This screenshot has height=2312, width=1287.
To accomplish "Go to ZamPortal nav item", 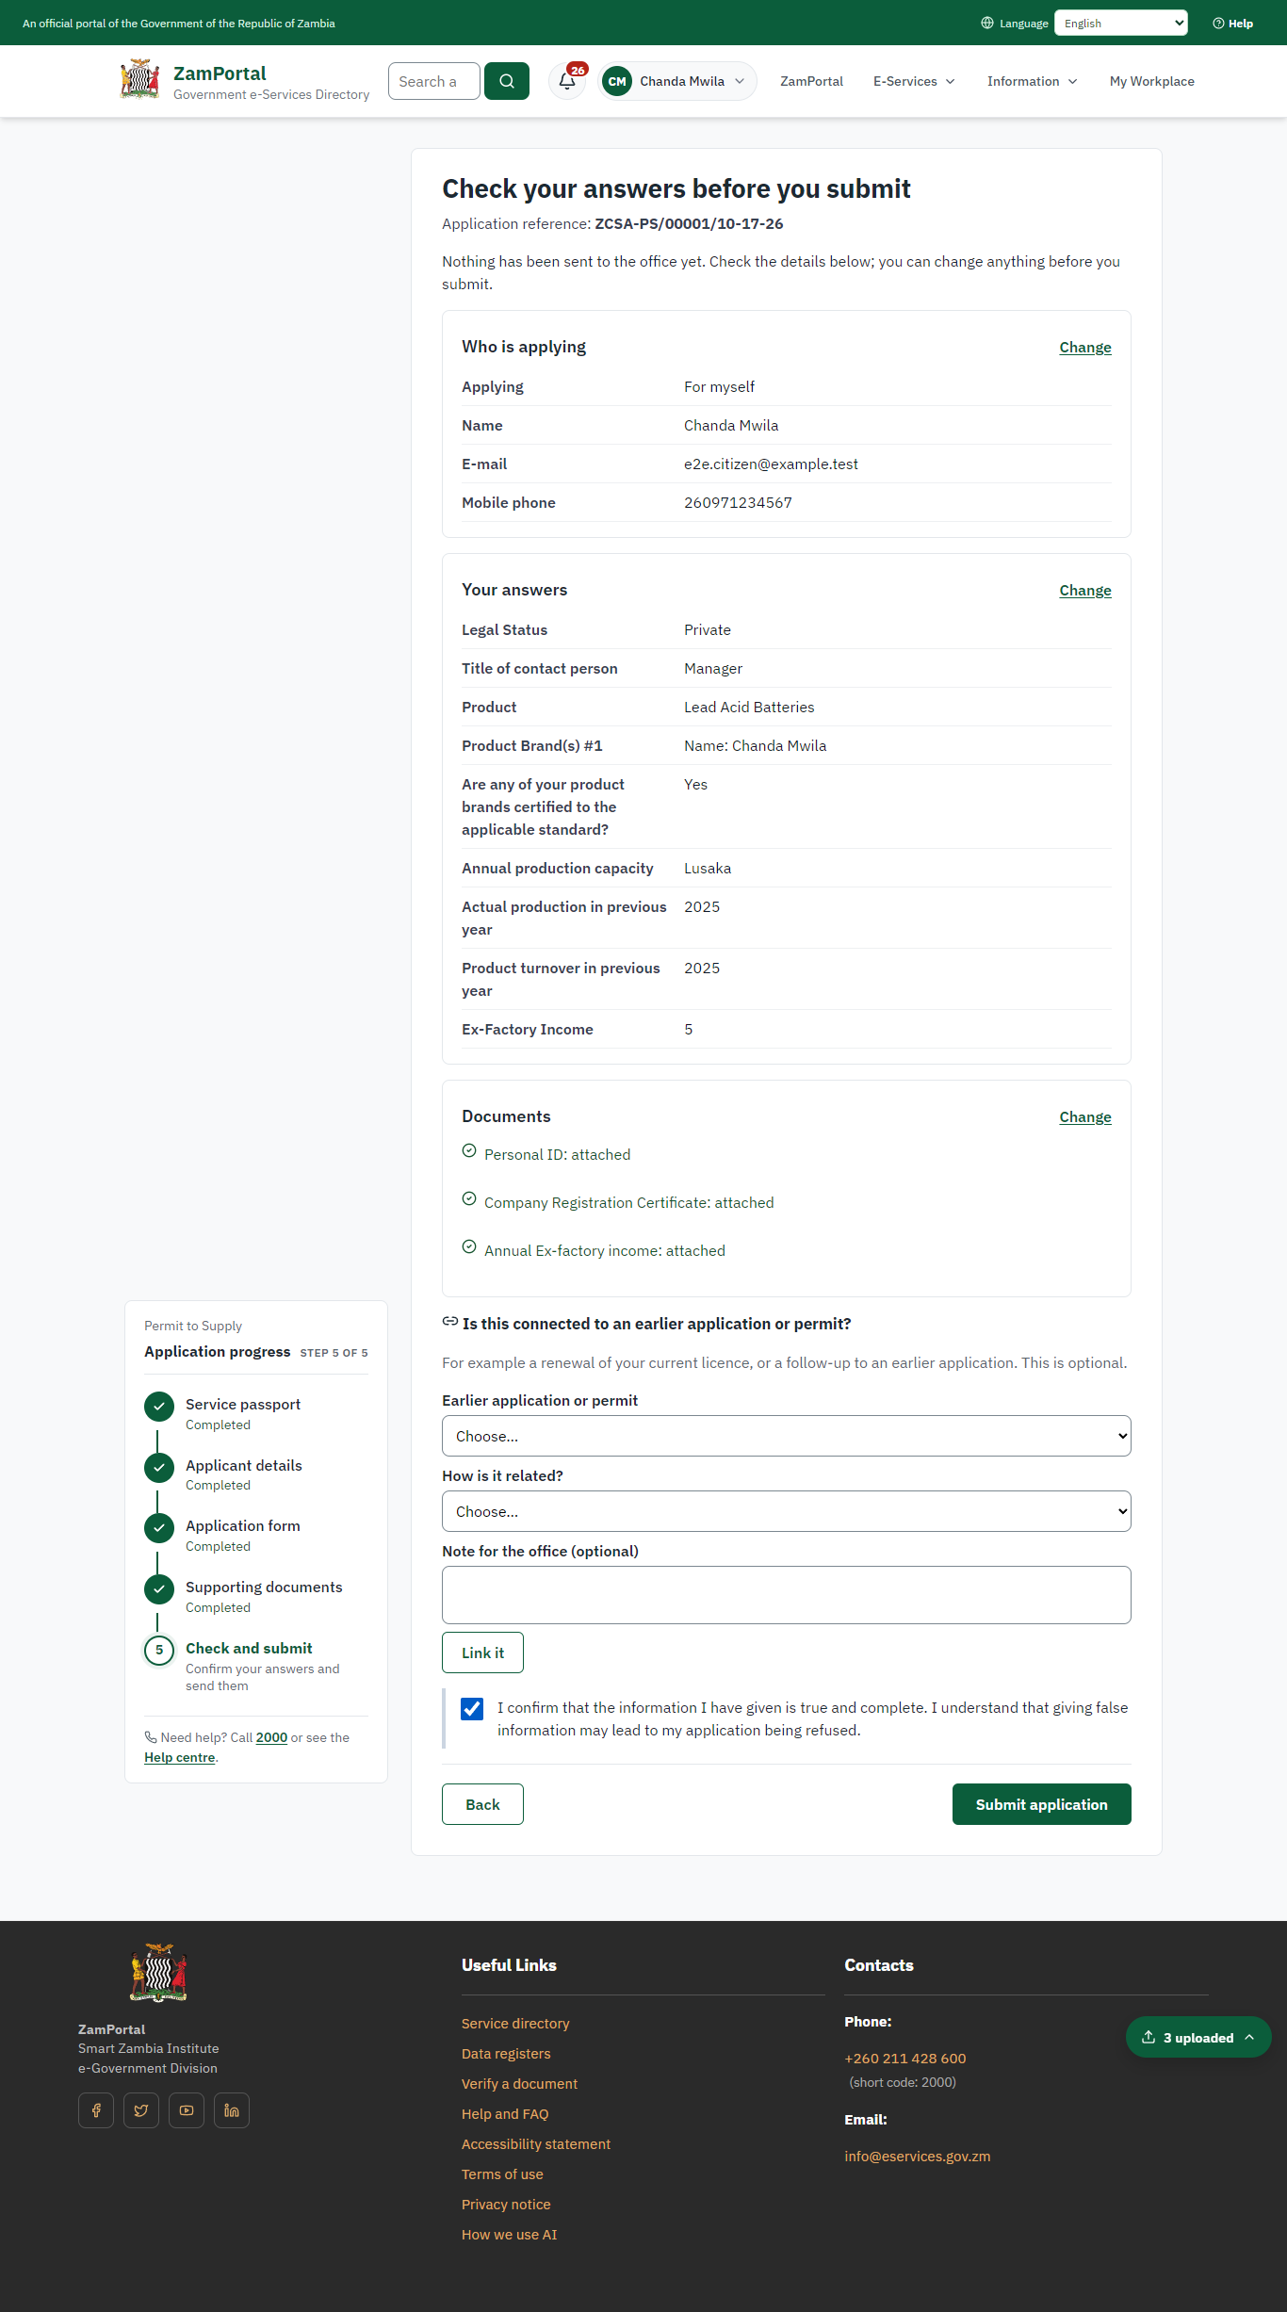I will (x=811, y=81).
